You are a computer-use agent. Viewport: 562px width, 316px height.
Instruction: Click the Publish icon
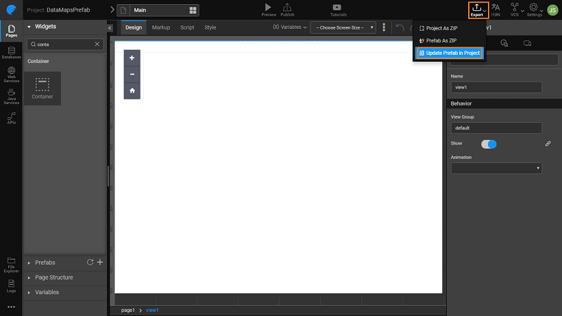[x=287, y=8]
